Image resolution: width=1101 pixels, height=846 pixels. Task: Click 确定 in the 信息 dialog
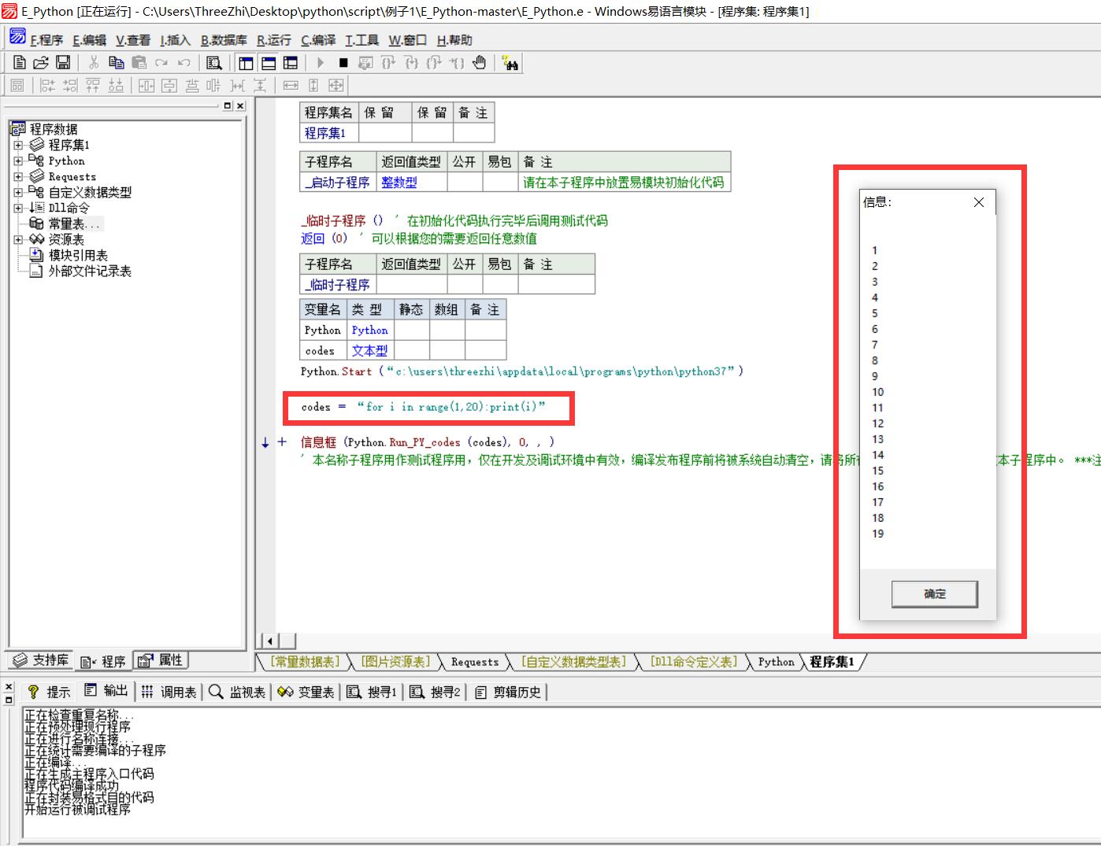tap(934, 594)
